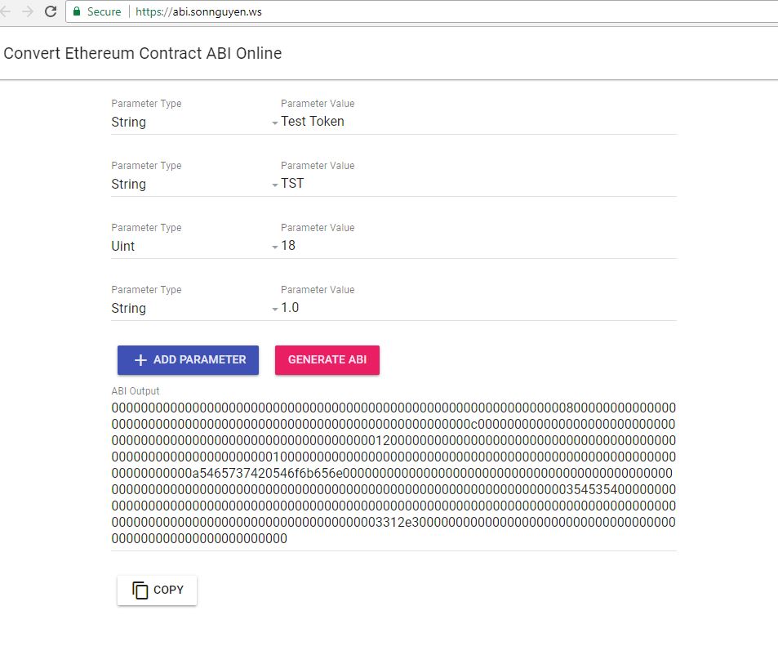The image size is (778, 664).
Task: Edit the parameter value field containing 1.0
Action: pos(478,308)
